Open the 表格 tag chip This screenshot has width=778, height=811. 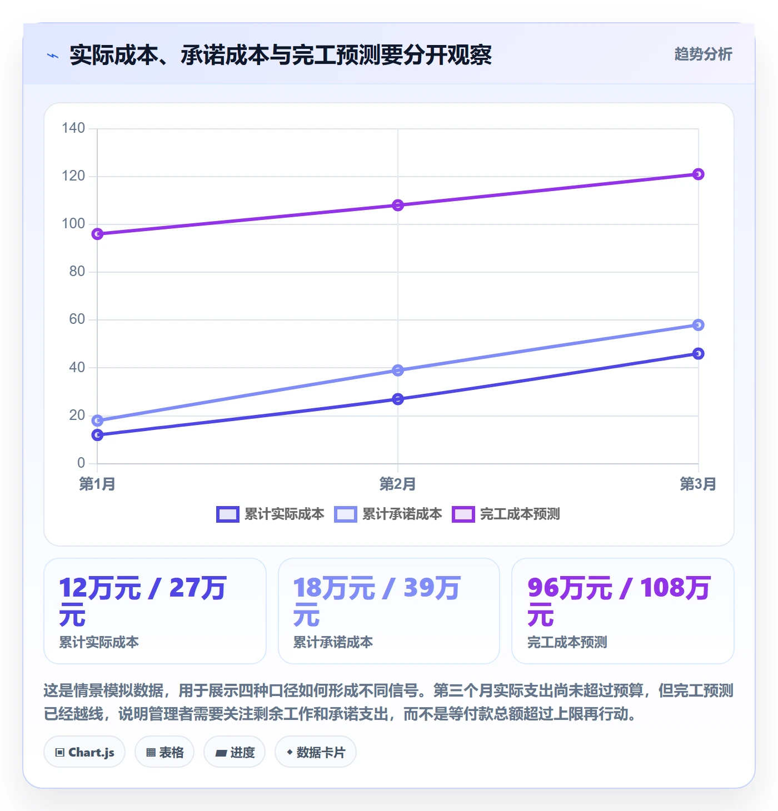click(x=164, y=752)
